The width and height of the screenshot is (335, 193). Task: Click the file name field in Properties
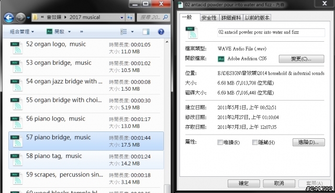click(x=271, y=32)
